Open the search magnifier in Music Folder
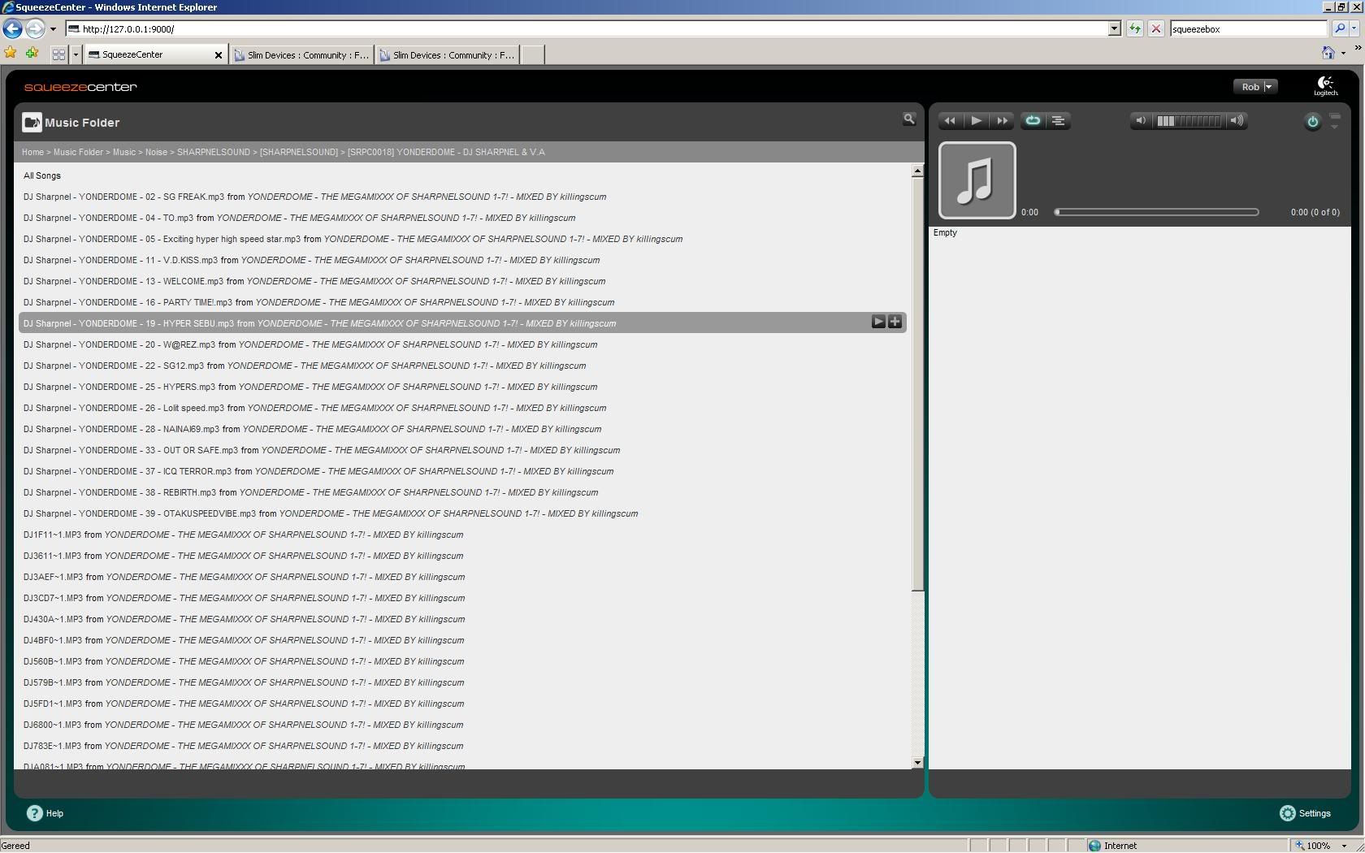Image resolution: width=1365 pixels, height=853 pixels. (x=909, y=119)
